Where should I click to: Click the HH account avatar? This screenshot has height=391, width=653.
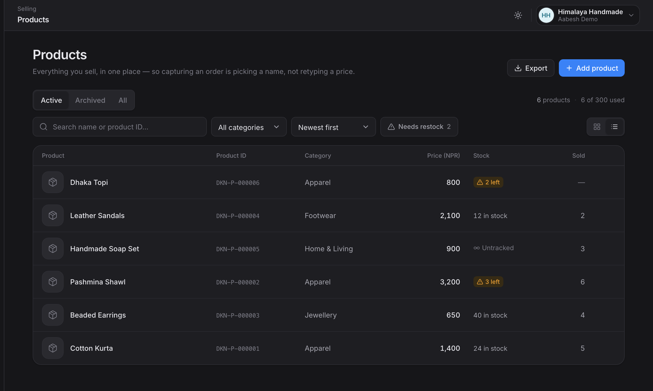tap(546, 15)
